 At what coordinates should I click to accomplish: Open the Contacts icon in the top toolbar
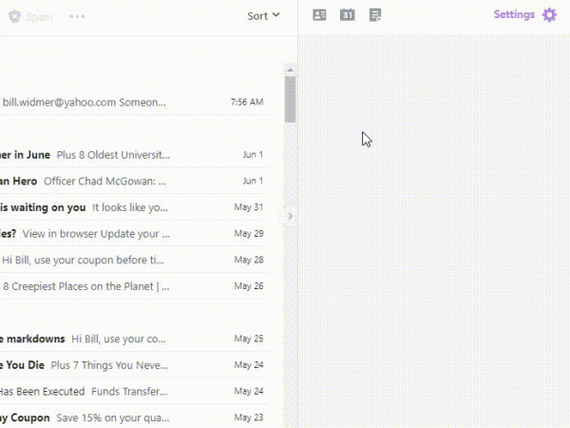point(319,15)
